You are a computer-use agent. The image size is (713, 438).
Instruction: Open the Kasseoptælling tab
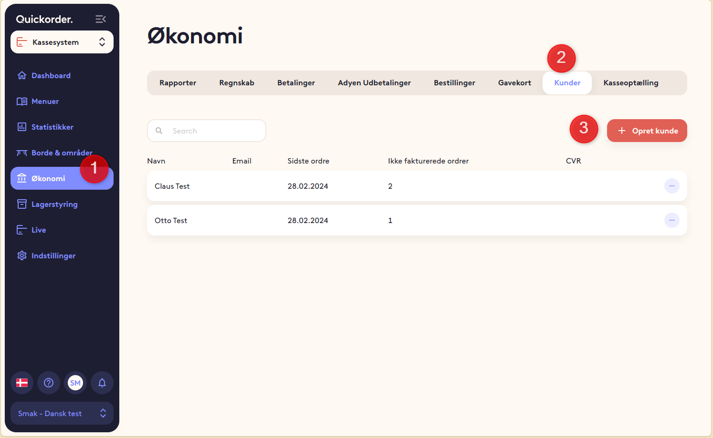pos(630,82)
